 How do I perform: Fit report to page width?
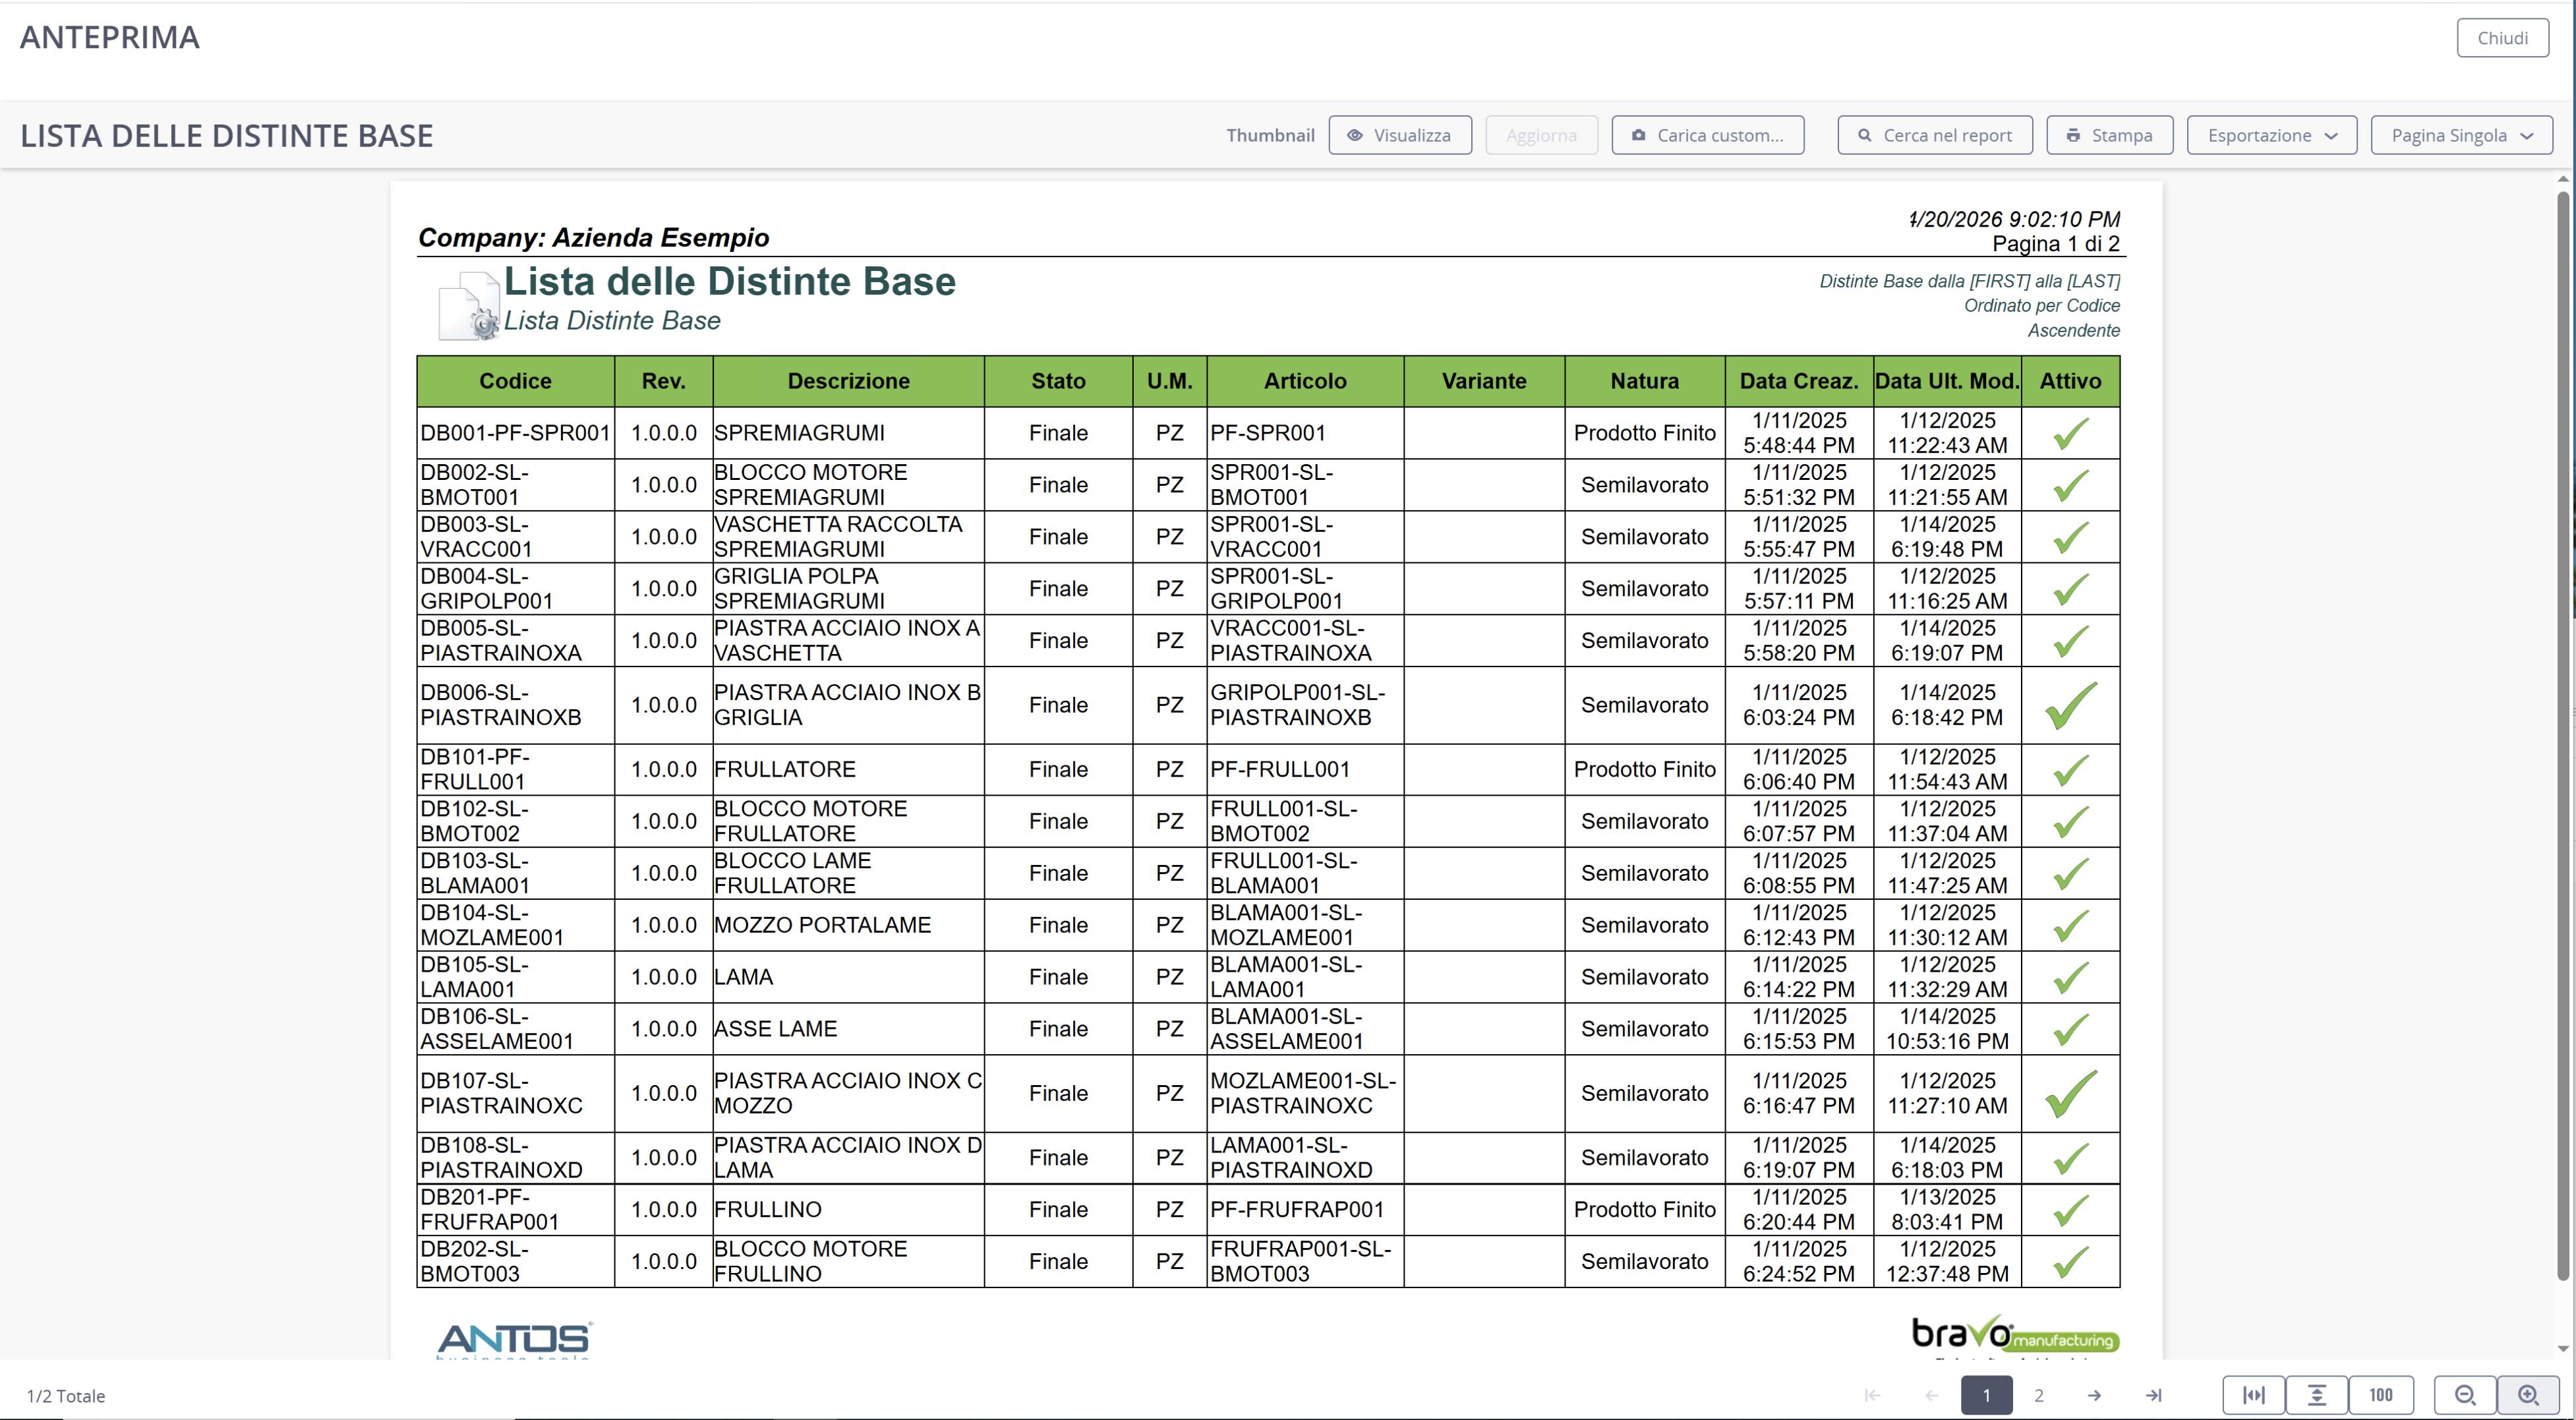pos(2254,1395)
